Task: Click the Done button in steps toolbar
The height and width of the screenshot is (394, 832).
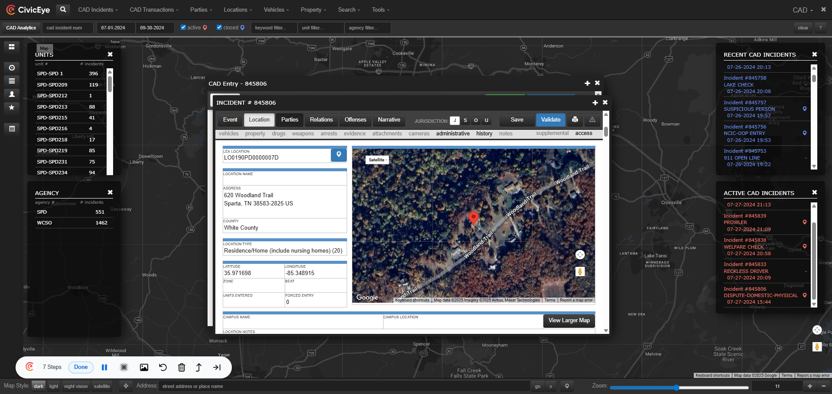Action: pos(81,367)
